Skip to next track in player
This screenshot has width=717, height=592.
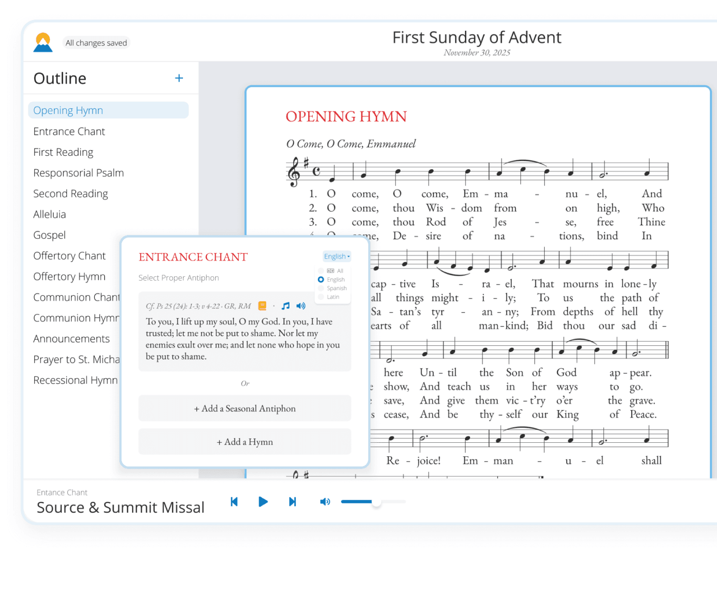tap(292, 501)
